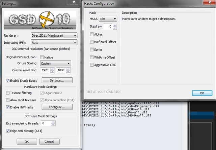The image size is (216, 150).
Task: Click the custom resolution width field 1920
Action: [45, 70]
